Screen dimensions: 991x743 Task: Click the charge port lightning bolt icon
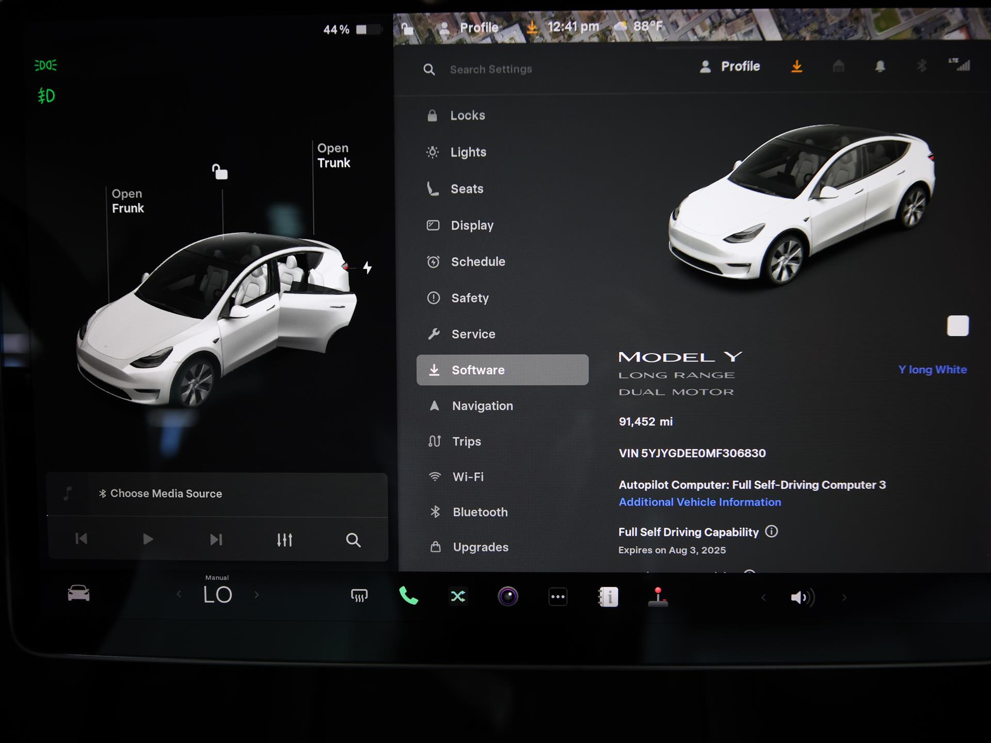point(367,268)
